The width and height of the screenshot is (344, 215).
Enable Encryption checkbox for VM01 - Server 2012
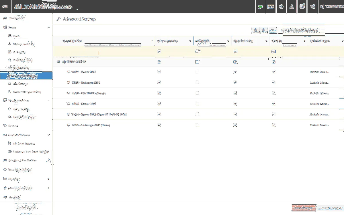(x=197, y=72)
